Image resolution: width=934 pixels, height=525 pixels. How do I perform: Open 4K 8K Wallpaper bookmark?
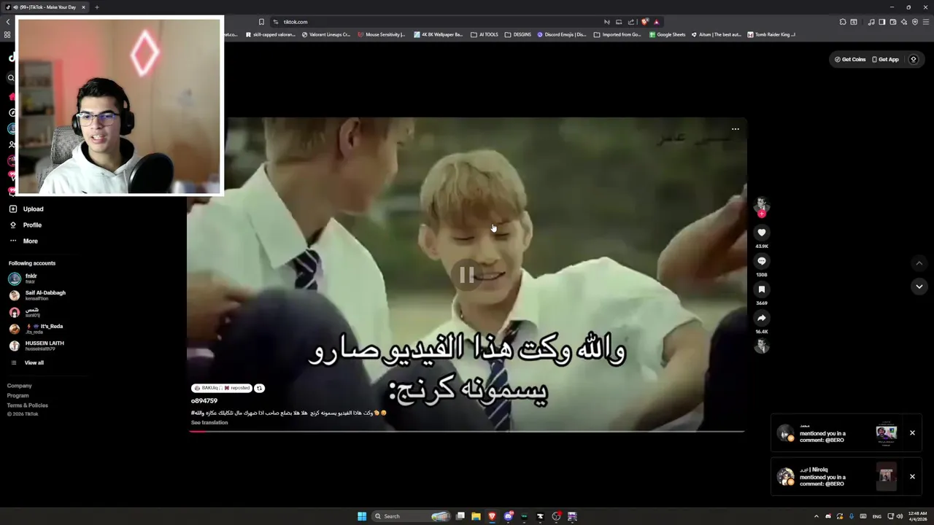pos(438,34)
